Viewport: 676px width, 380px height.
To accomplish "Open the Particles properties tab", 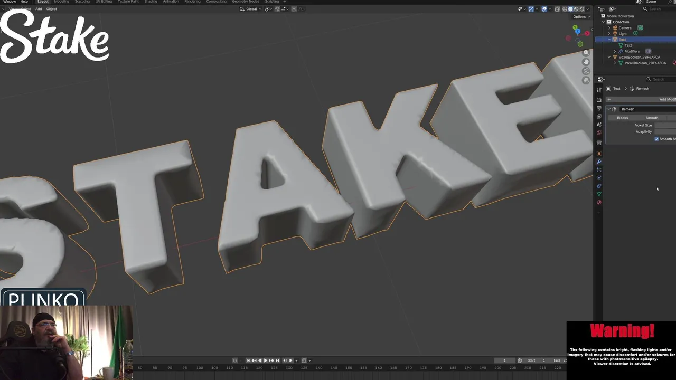I will tap(599, 169).
